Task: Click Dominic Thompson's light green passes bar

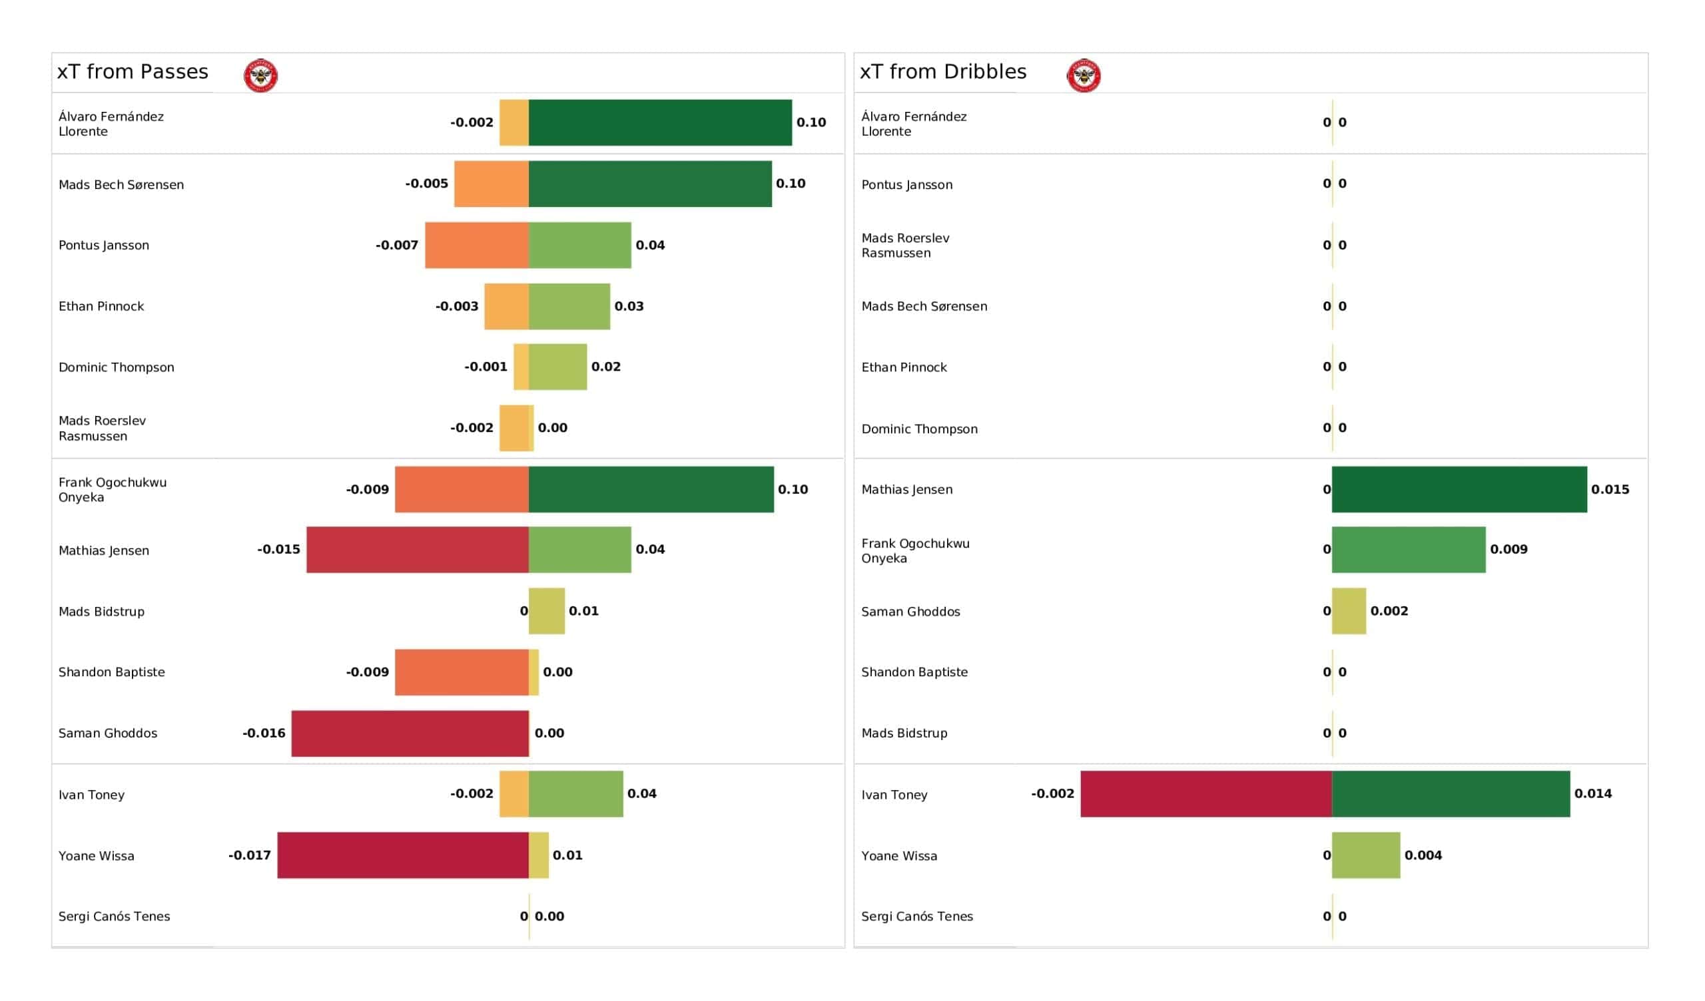Action: pos(557,367)
